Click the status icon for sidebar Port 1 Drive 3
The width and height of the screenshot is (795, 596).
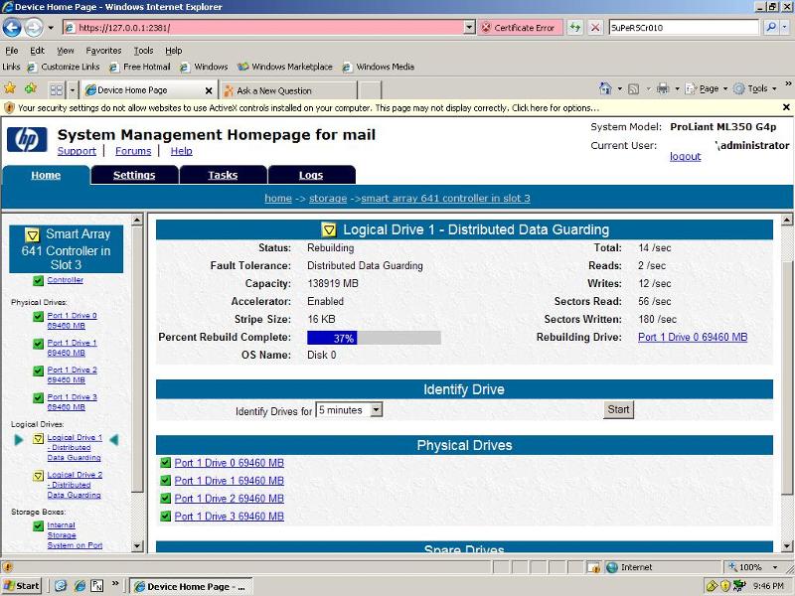click(x=38, y=398)
